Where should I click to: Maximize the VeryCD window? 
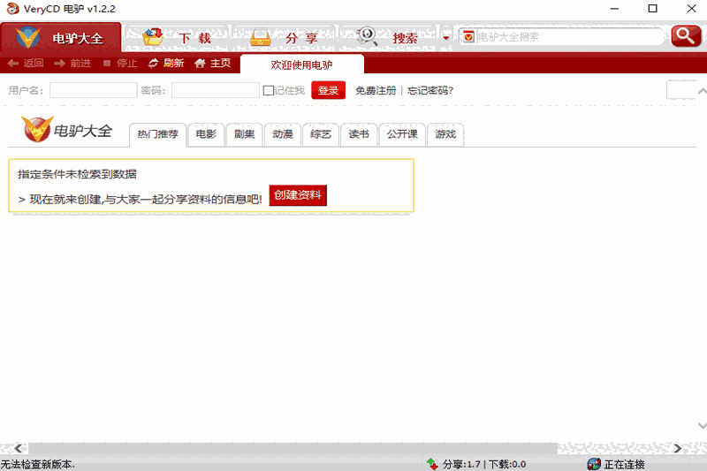pos(652,9)
